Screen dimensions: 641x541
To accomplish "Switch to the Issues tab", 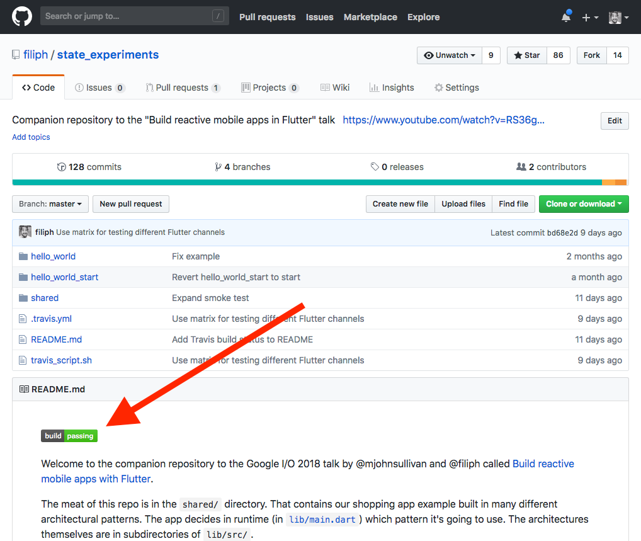I will (99, 88).
